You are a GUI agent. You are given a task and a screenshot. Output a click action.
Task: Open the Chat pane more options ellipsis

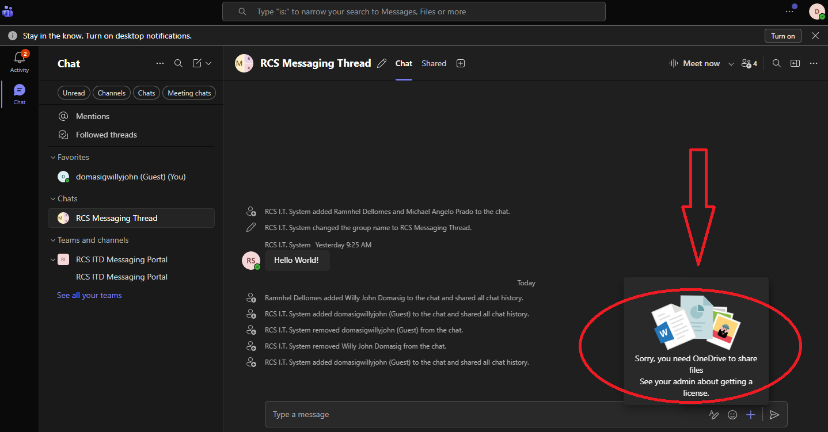click(160, 63)
